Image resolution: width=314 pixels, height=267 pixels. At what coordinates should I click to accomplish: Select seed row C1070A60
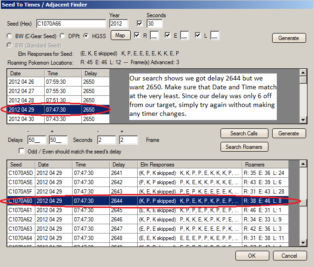tap(148, 200)
